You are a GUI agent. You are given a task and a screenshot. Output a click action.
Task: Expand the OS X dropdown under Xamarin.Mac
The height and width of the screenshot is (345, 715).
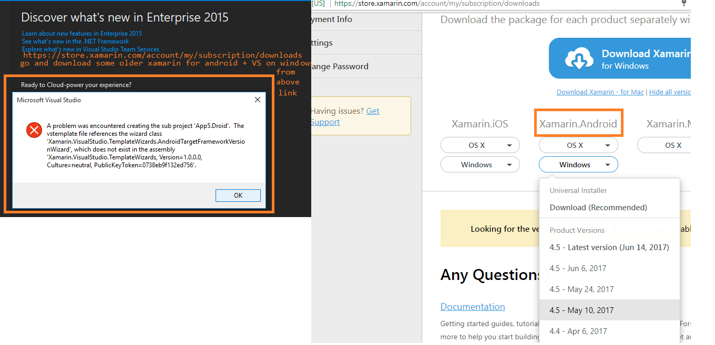(664, 145)
